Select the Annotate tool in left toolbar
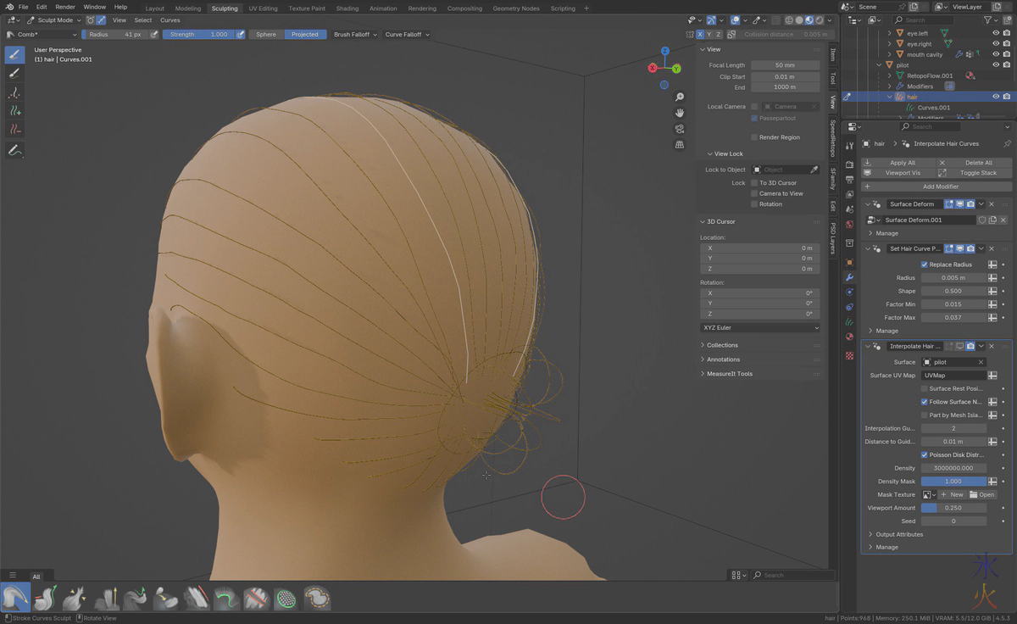Viewport: 1017px width, 624px height. (13, 150)
